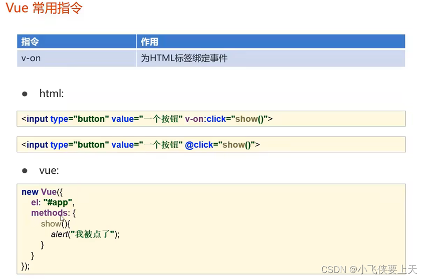Click the '@click' attribute in second code box

[199, 145]
